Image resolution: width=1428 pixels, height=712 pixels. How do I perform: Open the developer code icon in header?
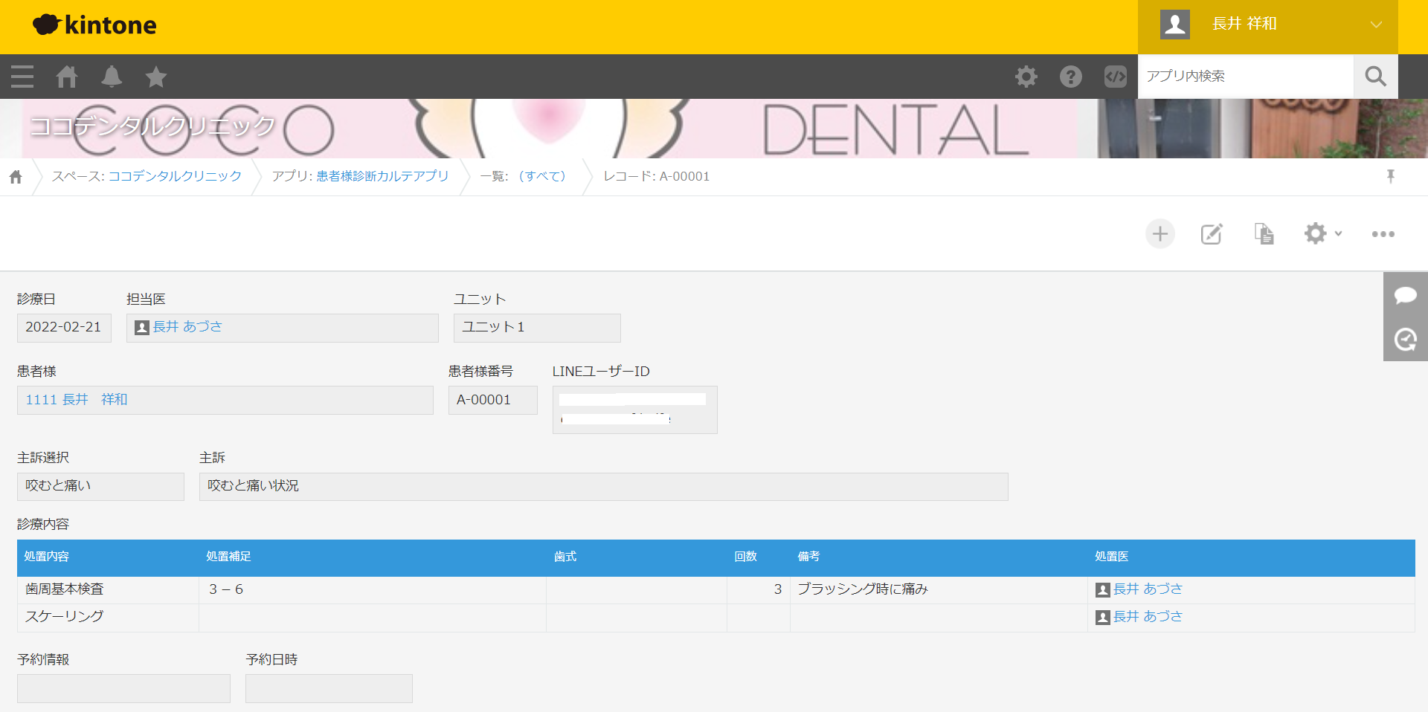point(1115,77)
